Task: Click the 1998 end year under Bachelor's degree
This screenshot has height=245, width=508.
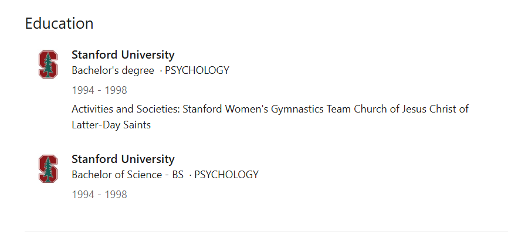Action: [116, 90]
